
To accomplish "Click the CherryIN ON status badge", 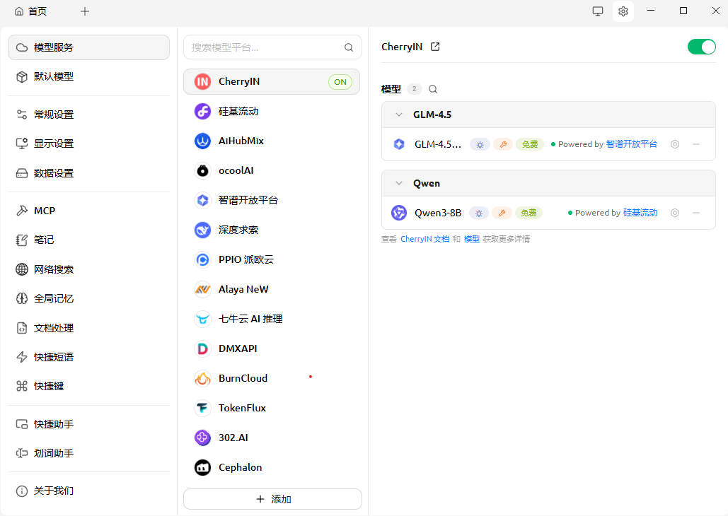I will pyautogui.click(x=340, y=82).
